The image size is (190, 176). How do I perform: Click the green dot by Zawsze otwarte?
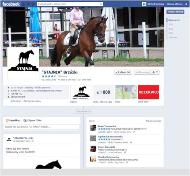(8, 97)
